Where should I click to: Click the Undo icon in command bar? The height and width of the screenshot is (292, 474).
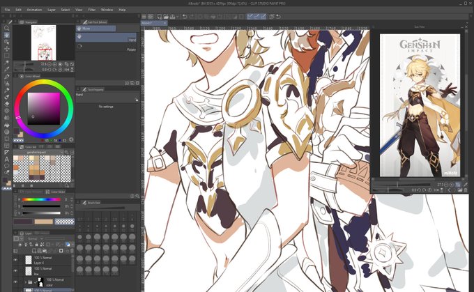click(x=185, y=17)
